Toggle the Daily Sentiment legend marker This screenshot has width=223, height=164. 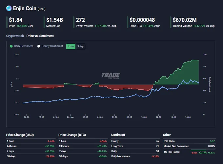coord(11,46)
